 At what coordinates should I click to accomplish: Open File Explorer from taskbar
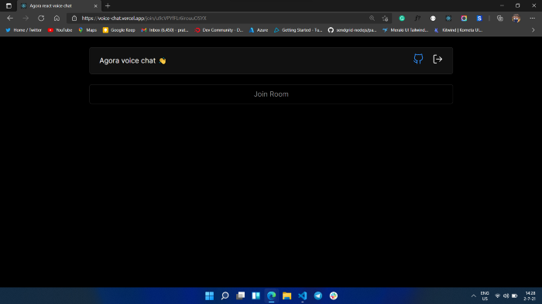tap(287, 295)
